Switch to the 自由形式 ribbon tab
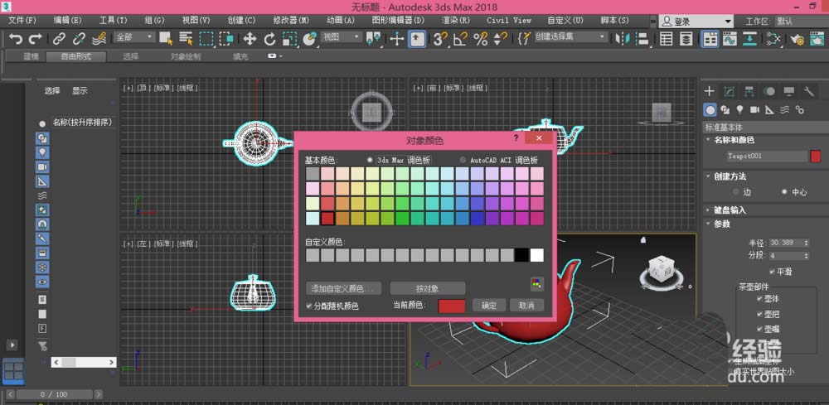 click(x=76, y=56)
